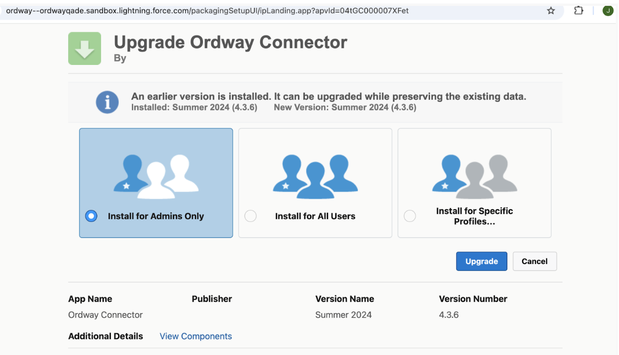
Task: Click the Upgrade Ordway Connector heading
Action: (x=230, y=42)
